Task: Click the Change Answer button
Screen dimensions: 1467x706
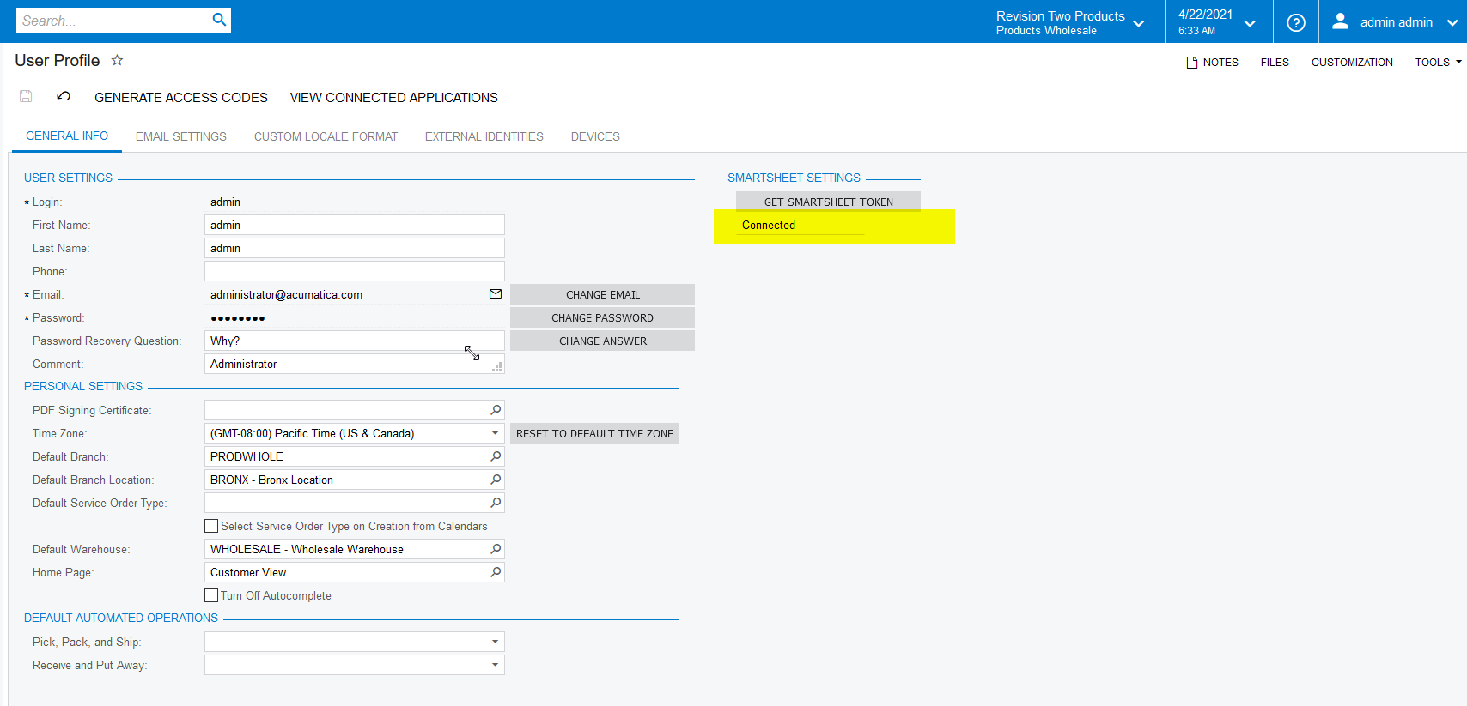Action: 602,341
